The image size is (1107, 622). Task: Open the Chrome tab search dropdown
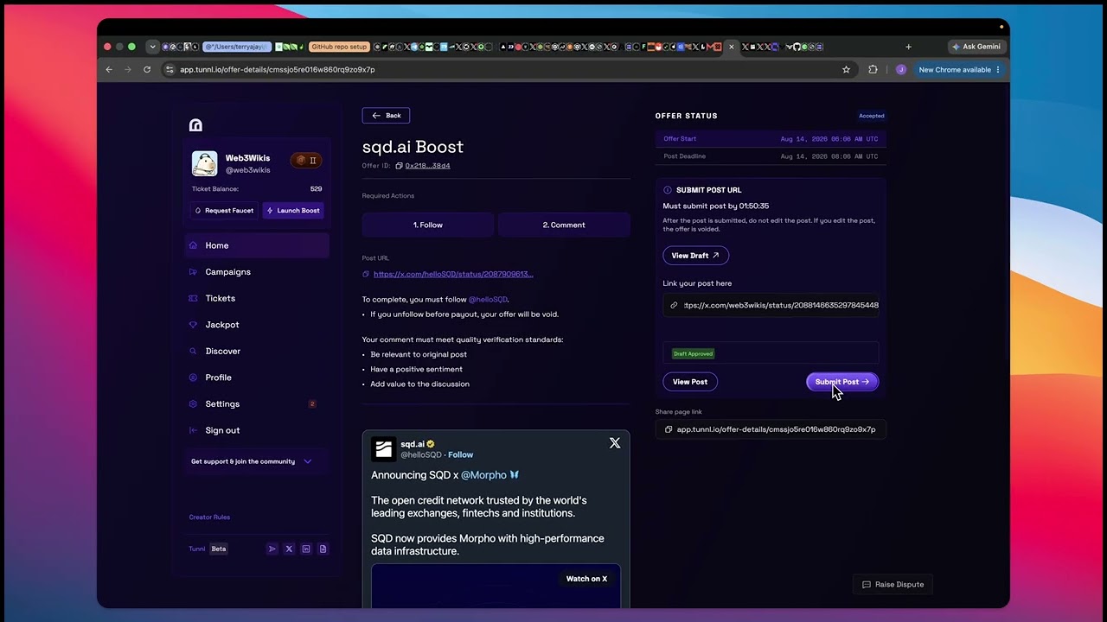[x=152, y=47]
